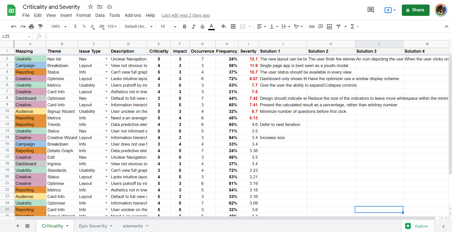Select the Severity value 12.1 cell

[249, 59]
